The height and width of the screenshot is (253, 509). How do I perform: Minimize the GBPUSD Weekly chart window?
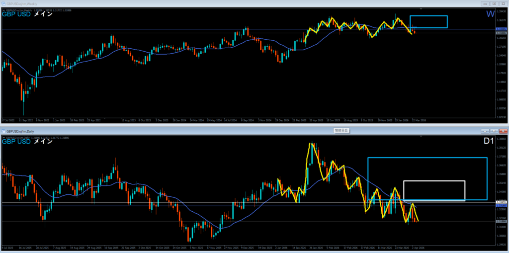(x=486, y=3)
